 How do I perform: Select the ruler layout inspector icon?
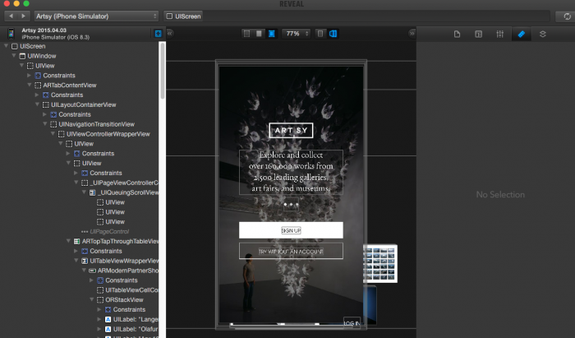(x=521, y=34)
